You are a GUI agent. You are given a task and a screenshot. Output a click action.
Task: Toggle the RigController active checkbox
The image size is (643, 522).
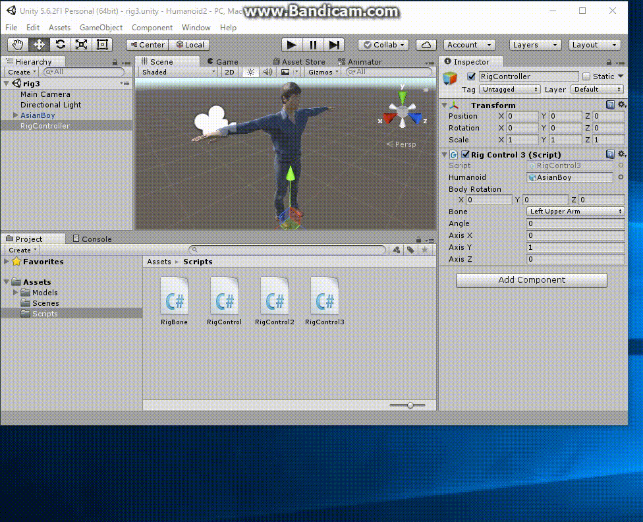[x=470, y=76]
